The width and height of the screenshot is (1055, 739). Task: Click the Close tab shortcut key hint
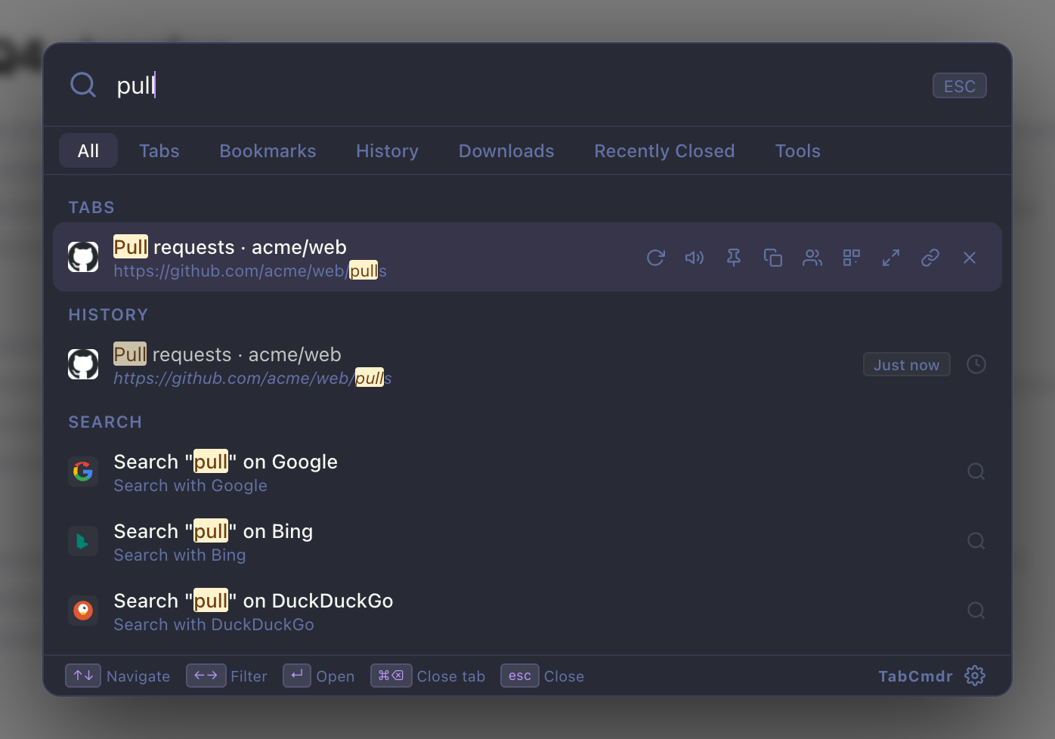pos(391,676)
